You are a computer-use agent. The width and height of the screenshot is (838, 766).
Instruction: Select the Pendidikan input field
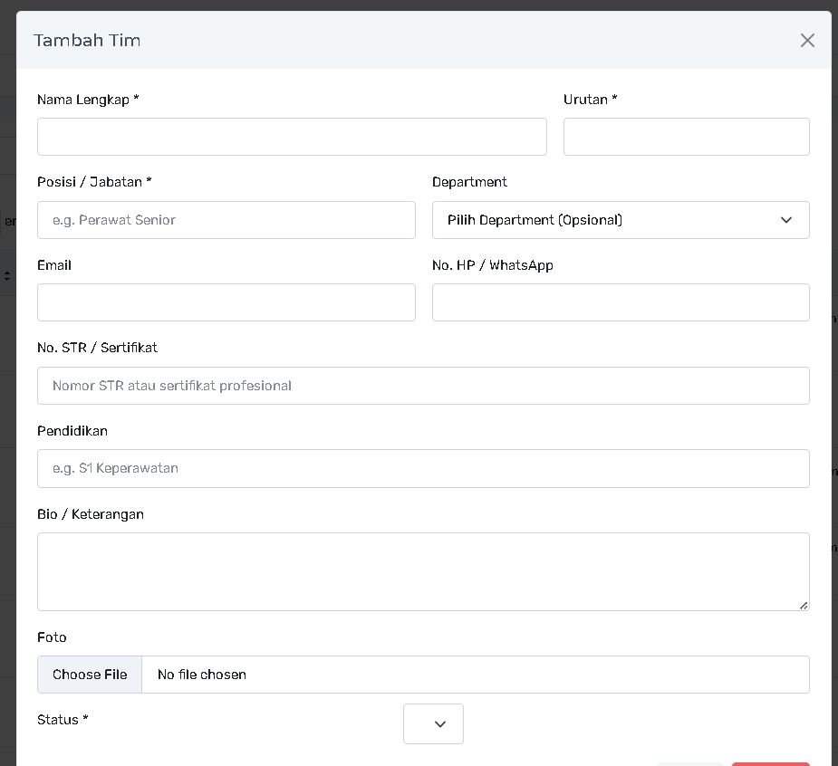[x=423, y=468]
